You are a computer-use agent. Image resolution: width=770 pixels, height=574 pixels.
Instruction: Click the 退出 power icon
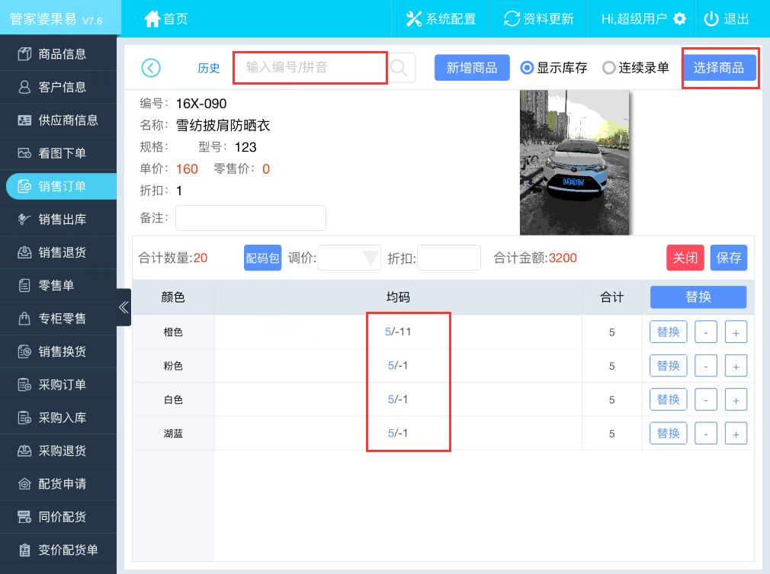point(711,19)
